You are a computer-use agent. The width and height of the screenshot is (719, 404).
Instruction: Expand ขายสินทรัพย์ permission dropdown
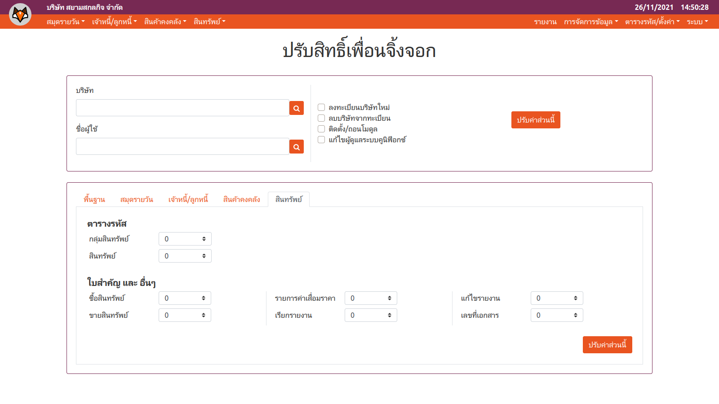tap(185, 315)
